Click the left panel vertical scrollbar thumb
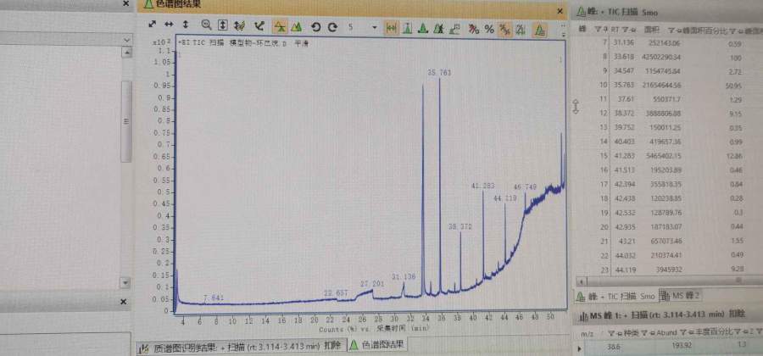 point(126,121)
